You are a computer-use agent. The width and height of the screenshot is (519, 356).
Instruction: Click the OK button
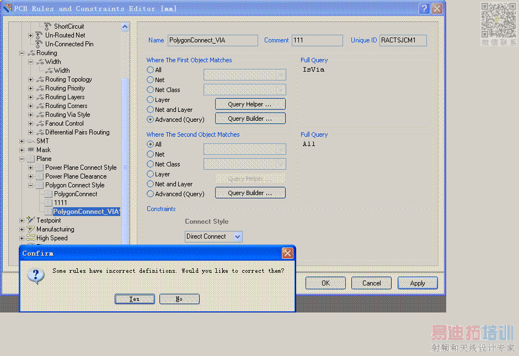325,283
